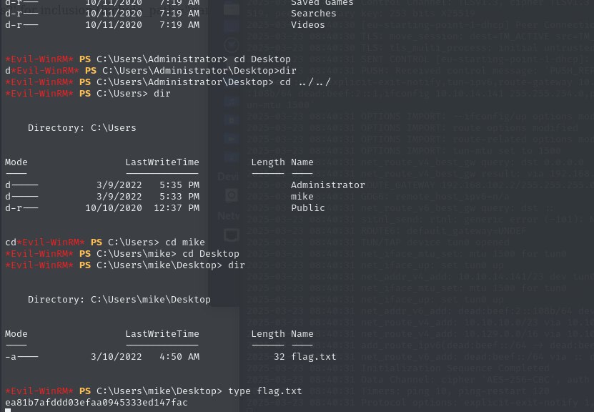Click the 10/11/2020 date in the Searches row
This screenshot has width=594, height=412.
coord(113,14)
